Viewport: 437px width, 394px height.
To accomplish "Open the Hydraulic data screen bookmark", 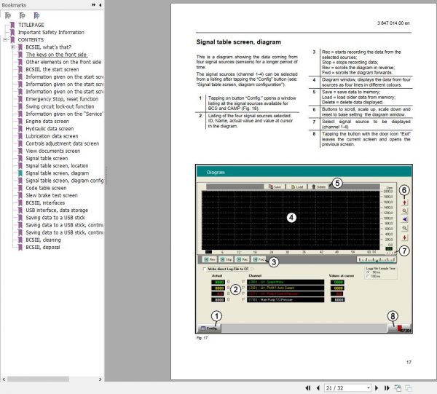I will pyautogui.click(x=50, y=129).
